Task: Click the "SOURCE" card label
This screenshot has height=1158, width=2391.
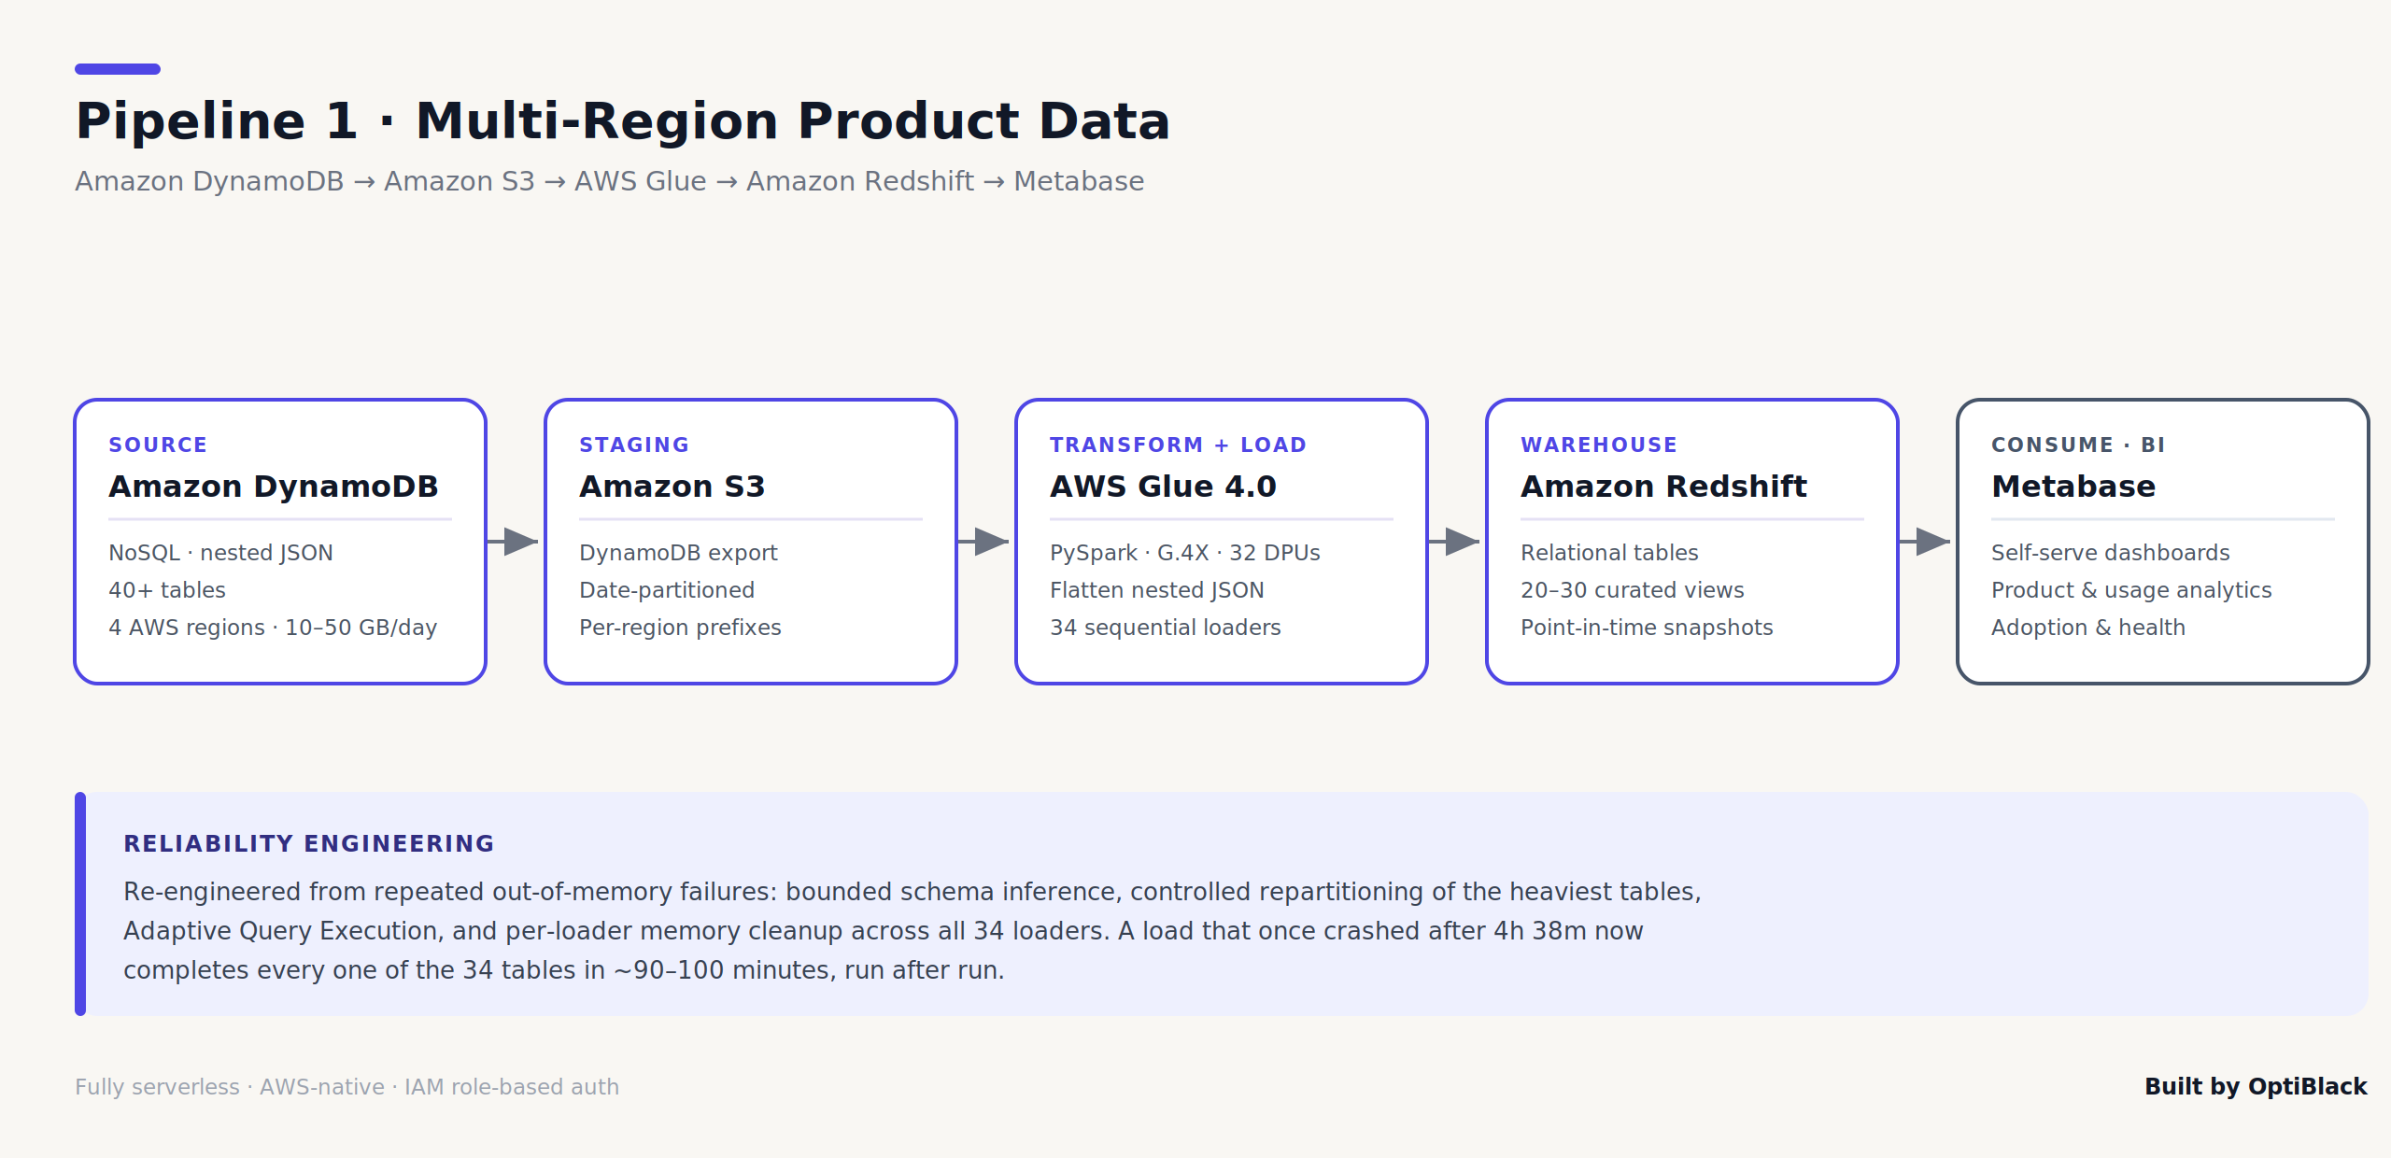Action: [158, 445]
